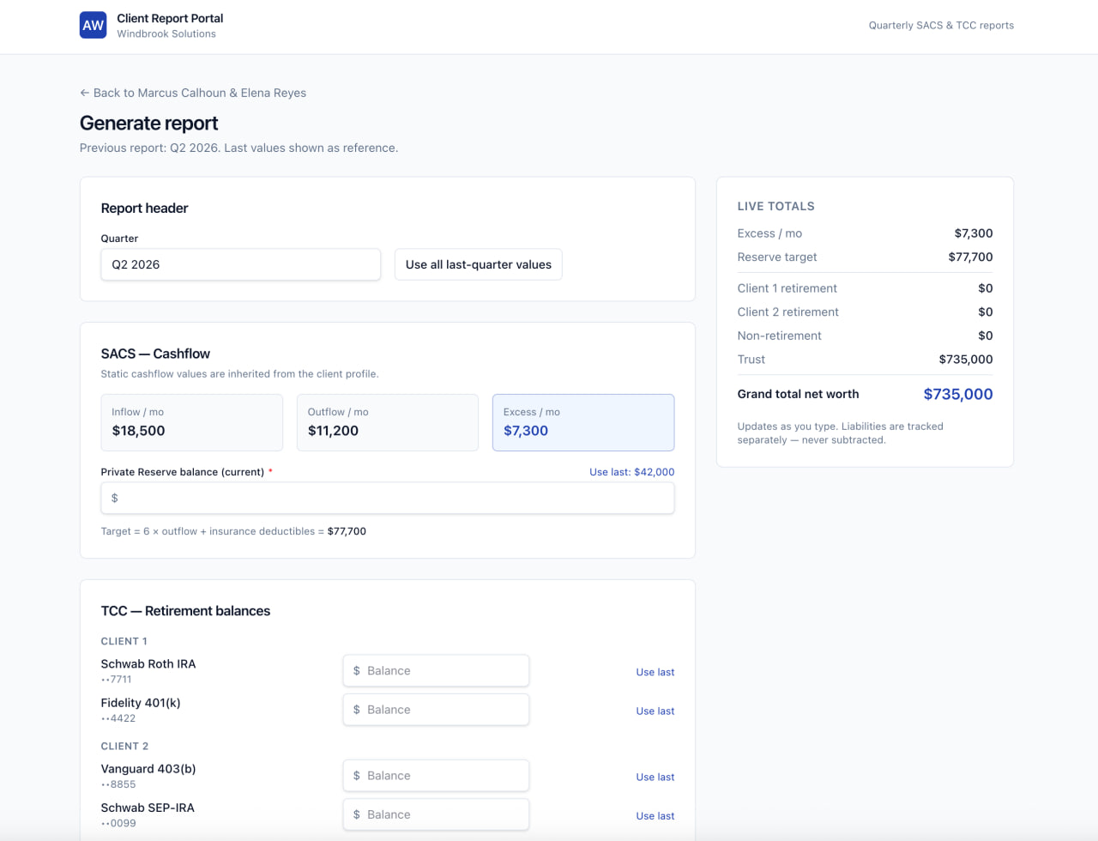Select the Inflow / mo card
Screen dimensions: 1098x841
point(192,422)
